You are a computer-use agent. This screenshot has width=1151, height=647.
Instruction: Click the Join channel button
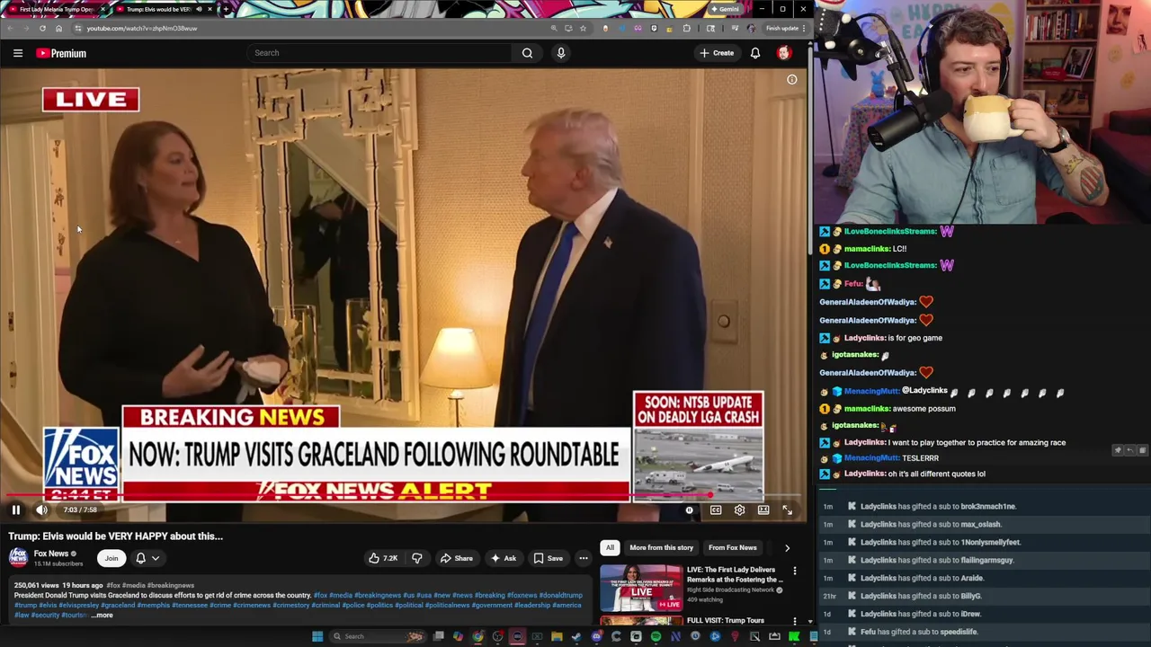click(112, 558)
